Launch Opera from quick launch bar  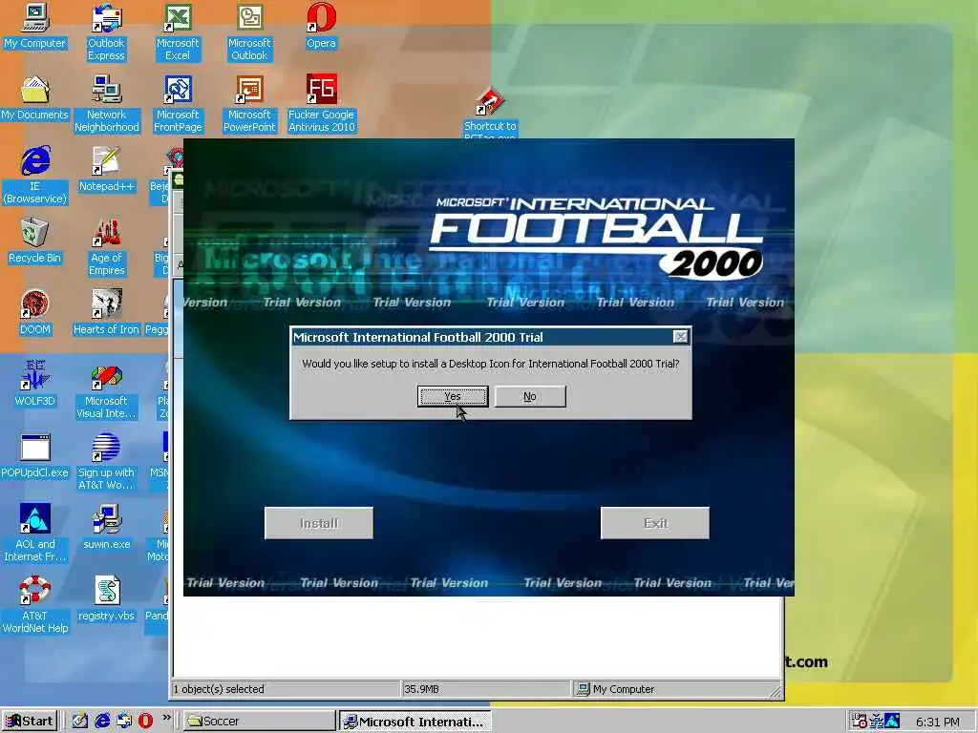pos(145,722)
